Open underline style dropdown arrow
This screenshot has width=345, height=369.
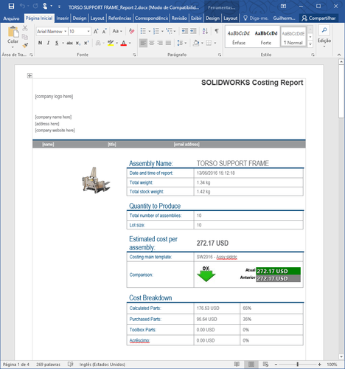(63, 43)
